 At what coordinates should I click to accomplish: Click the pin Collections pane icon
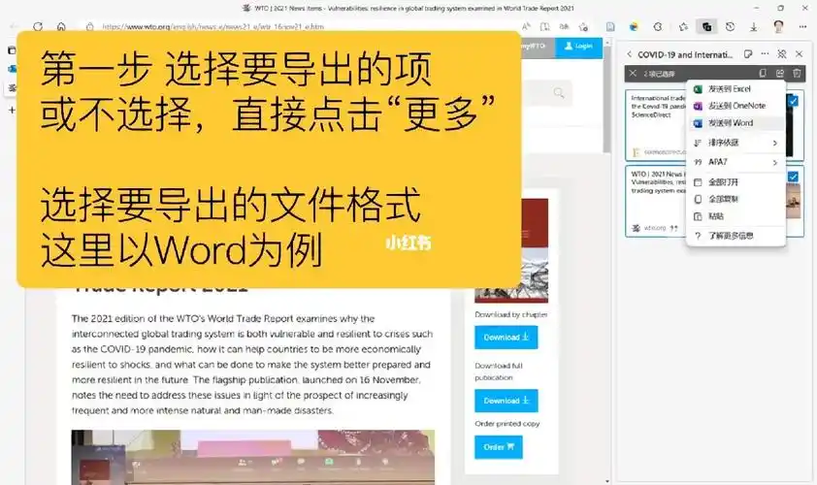[x=781, y=54]
